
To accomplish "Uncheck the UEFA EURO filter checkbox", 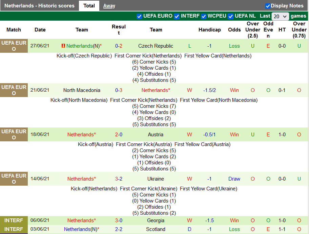I will pyautogui.click(x=139, y=16).
